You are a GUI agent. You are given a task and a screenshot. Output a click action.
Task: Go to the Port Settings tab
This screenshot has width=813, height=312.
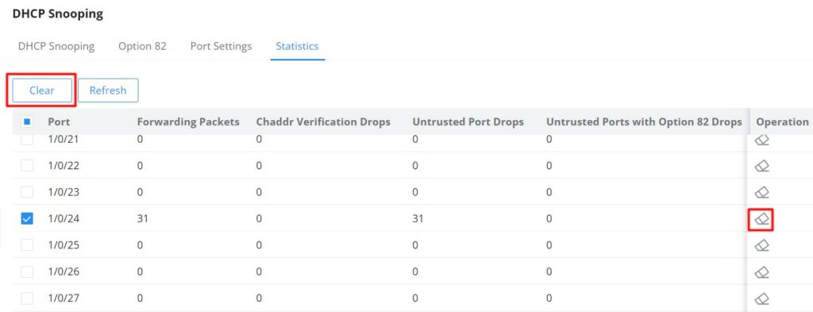221,46
